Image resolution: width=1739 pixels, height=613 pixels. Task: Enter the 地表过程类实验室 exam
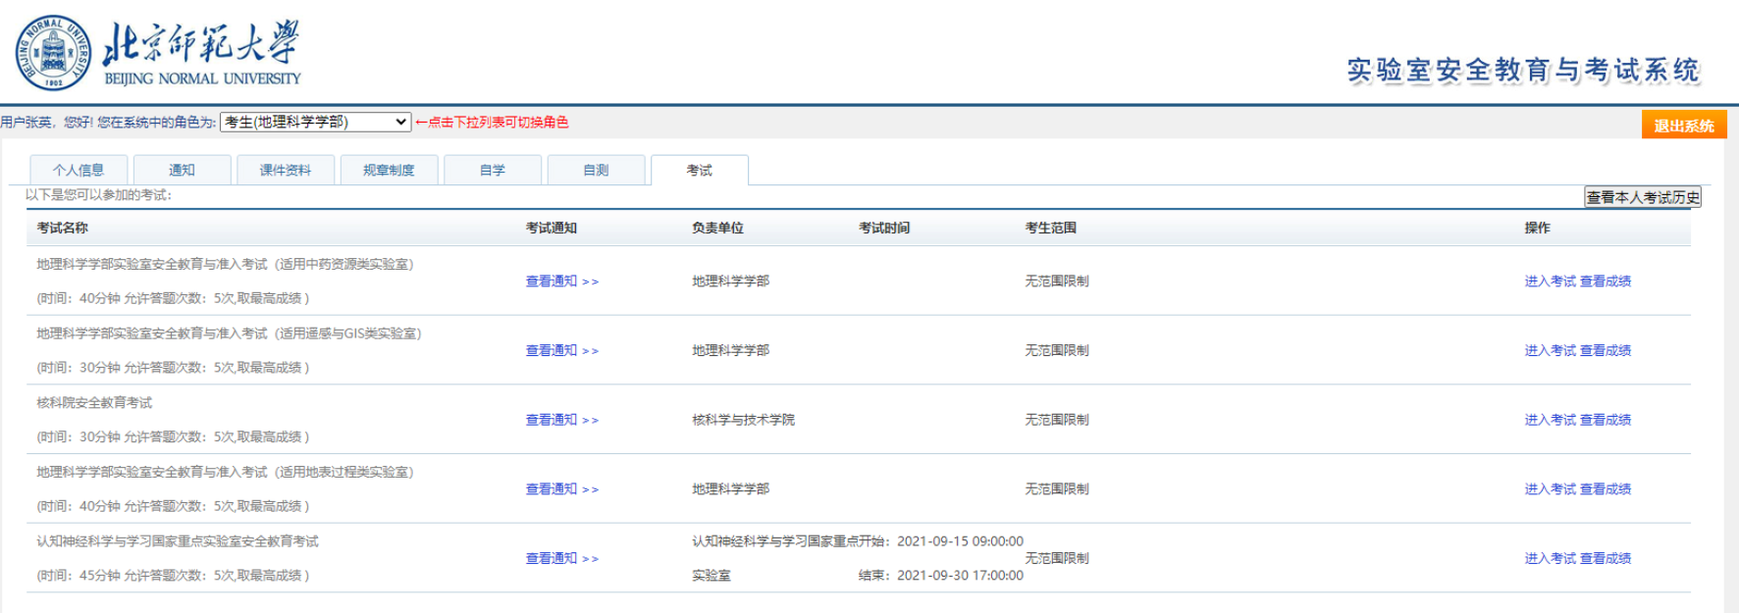[x=1550, y=489]
